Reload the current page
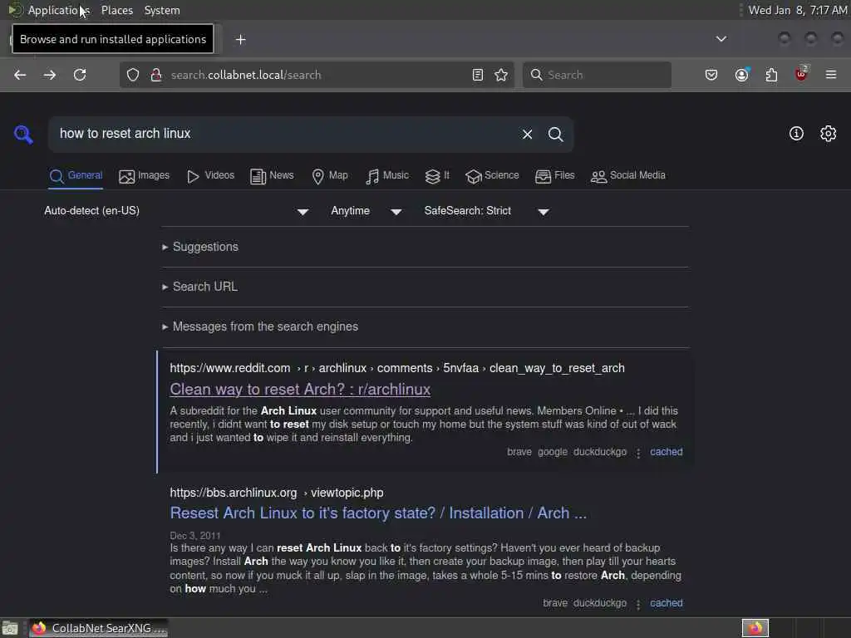Image resolution: width=851 pixels, height=638 pixels. pyautogui.click(x=80, y=75)
